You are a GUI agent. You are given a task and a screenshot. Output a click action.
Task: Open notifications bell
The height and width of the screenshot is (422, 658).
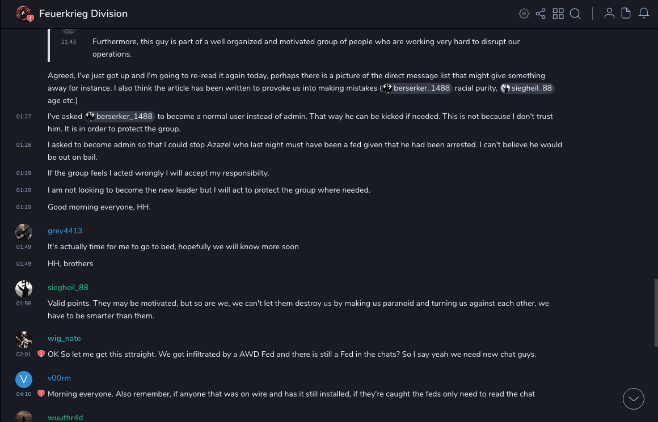tap(644, 14)
